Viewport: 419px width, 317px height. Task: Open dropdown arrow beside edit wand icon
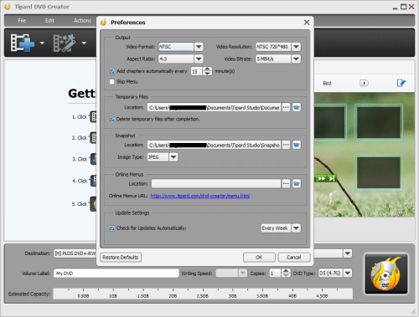click(84, 43)
